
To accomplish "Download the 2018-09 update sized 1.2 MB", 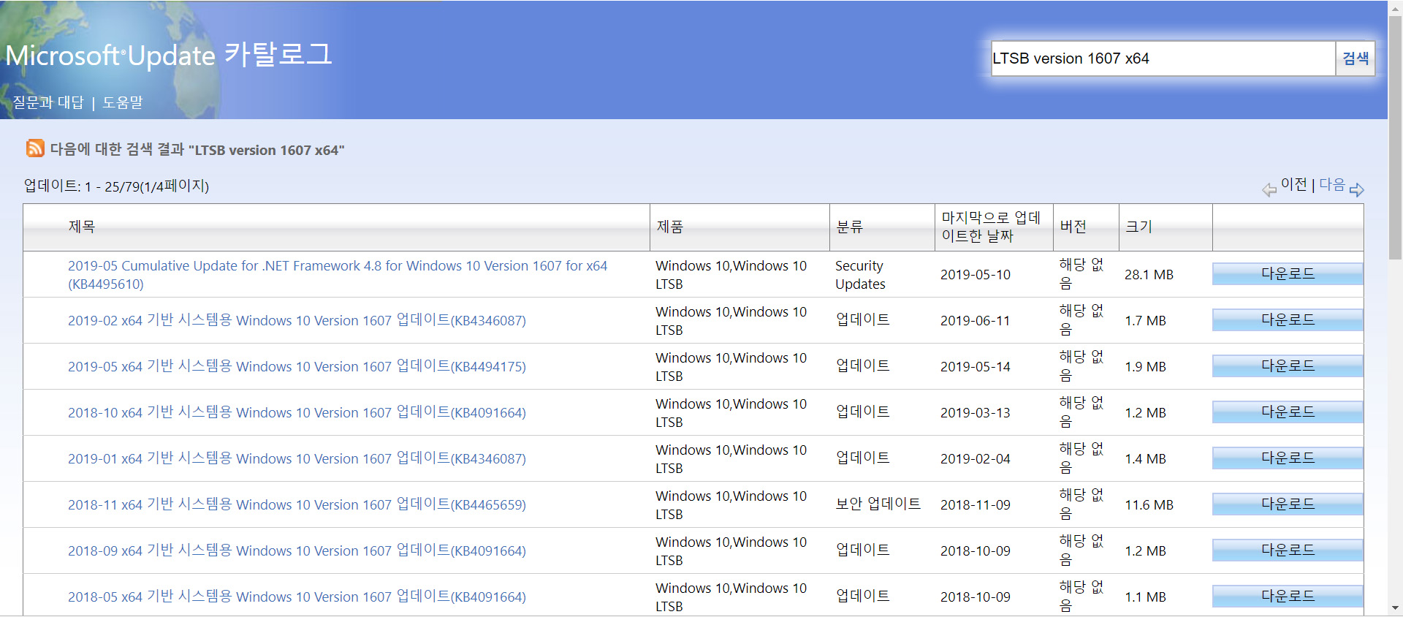I will coord(1288,550).
